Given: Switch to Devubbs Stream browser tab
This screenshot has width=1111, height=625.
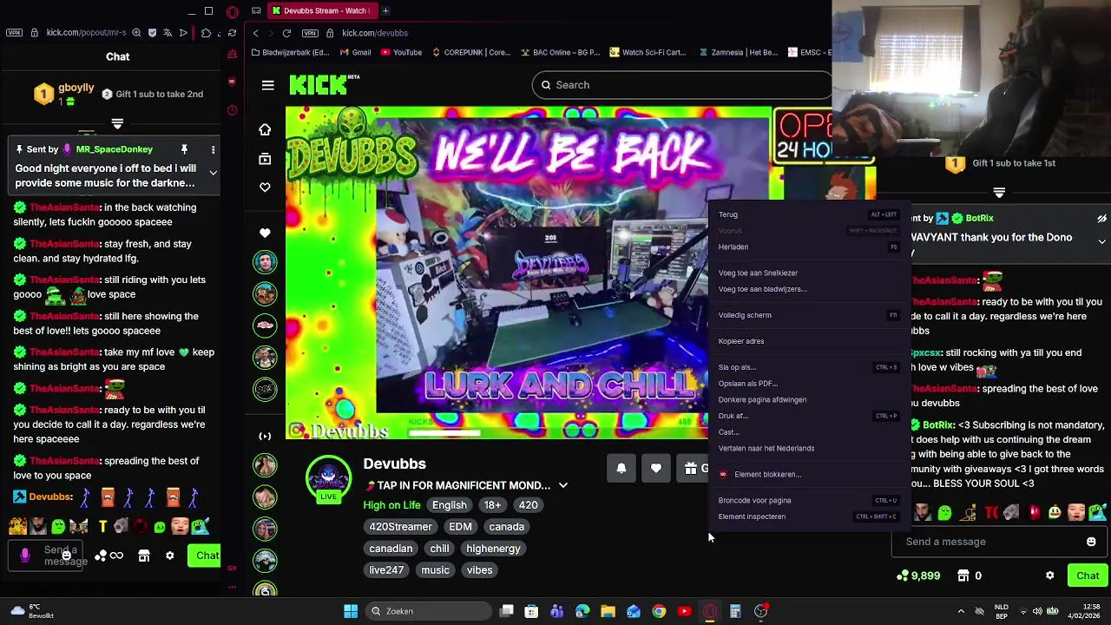Looking at the screenshot, I should [321, 10].
